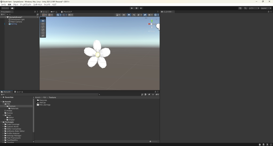The height and width of the screenshot is (146, 273).
Task: Open the SampleScene row options menu
Action: pos(37,17)
